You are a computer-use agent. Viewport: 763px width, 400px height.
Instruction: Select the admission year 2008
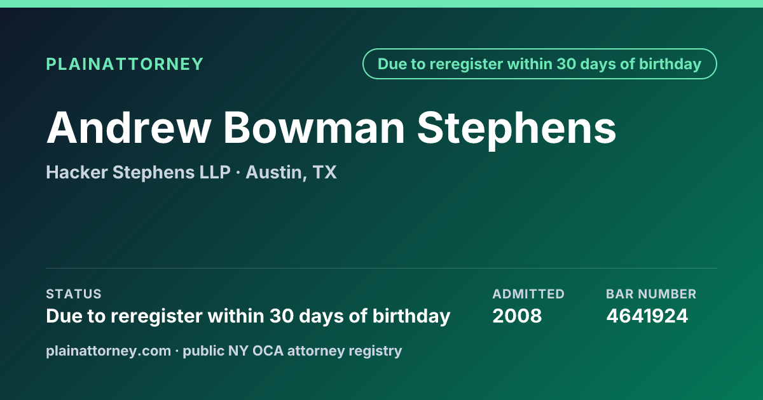[x=517, y=316]
